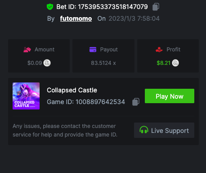Click the $8.21 profit value
The height and width of the screenshot is (173, 206).
pyautogui.click(x=163, y=63)
